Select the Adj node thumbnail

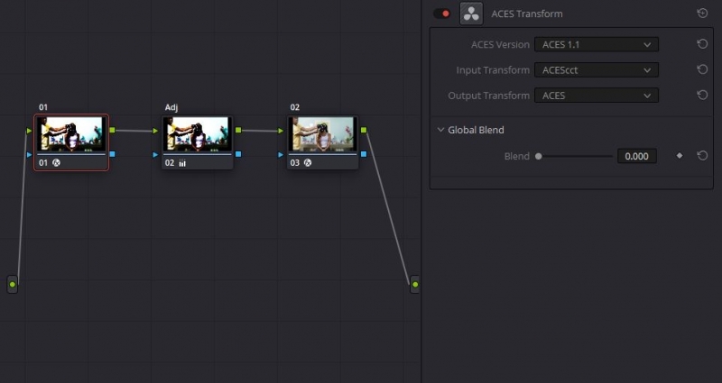198,136
